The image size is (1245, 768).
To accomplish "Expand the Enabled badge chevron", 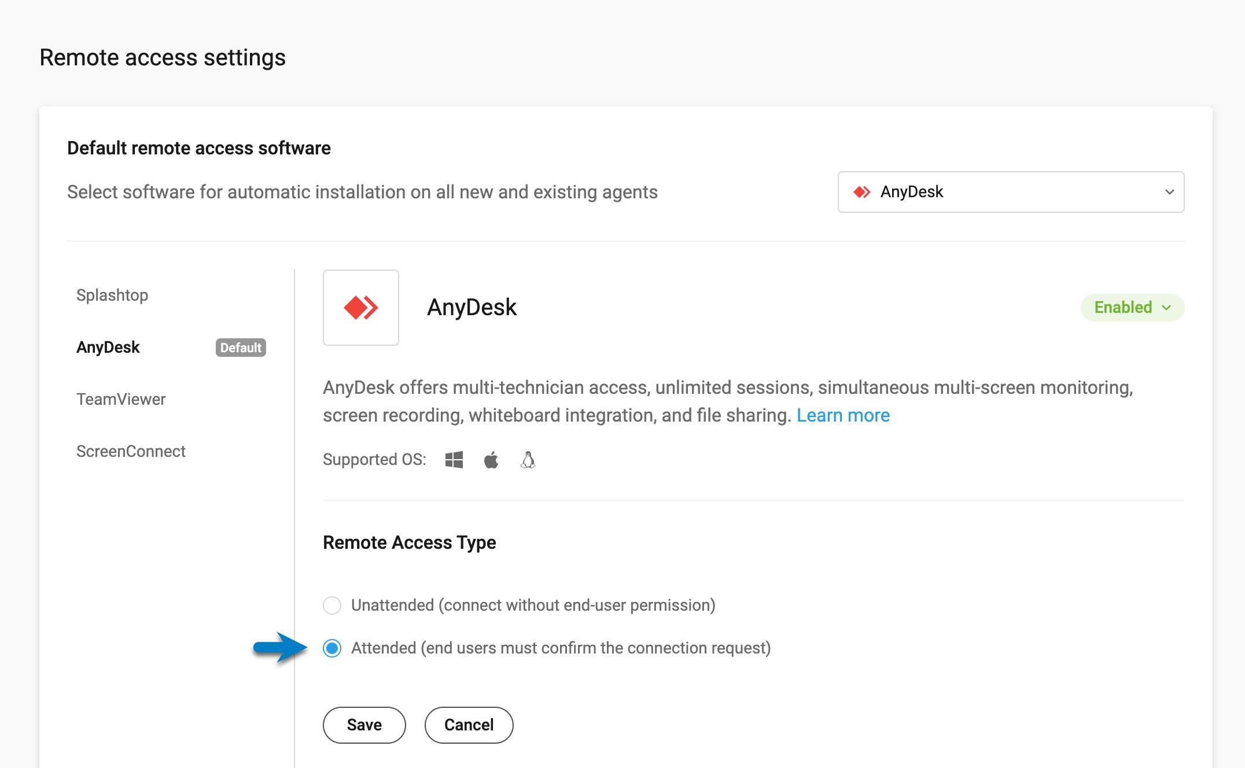I will coord(1167,308).
